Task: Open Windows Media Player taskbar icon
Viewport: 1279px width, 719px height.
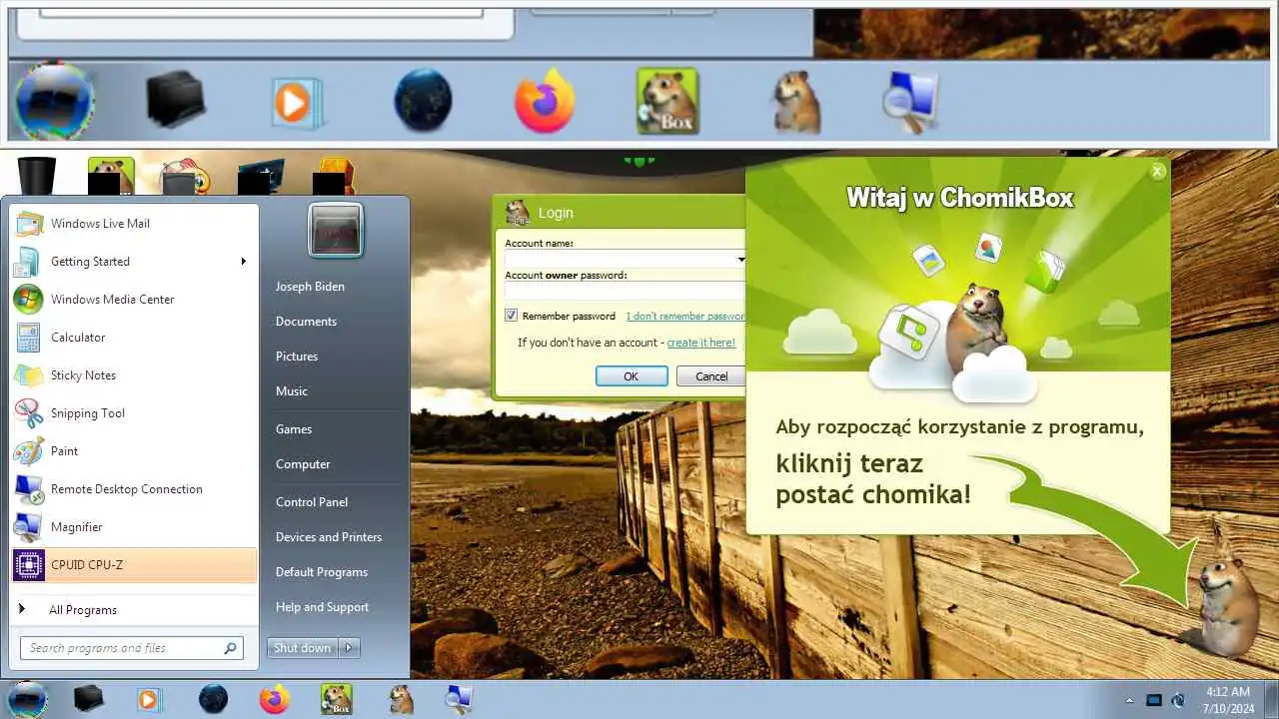Action: 149,699
